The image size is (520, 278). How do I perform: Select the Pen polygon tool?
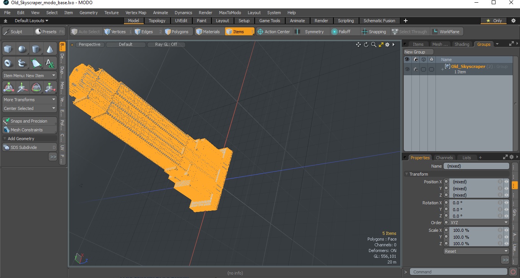[36, 63]
